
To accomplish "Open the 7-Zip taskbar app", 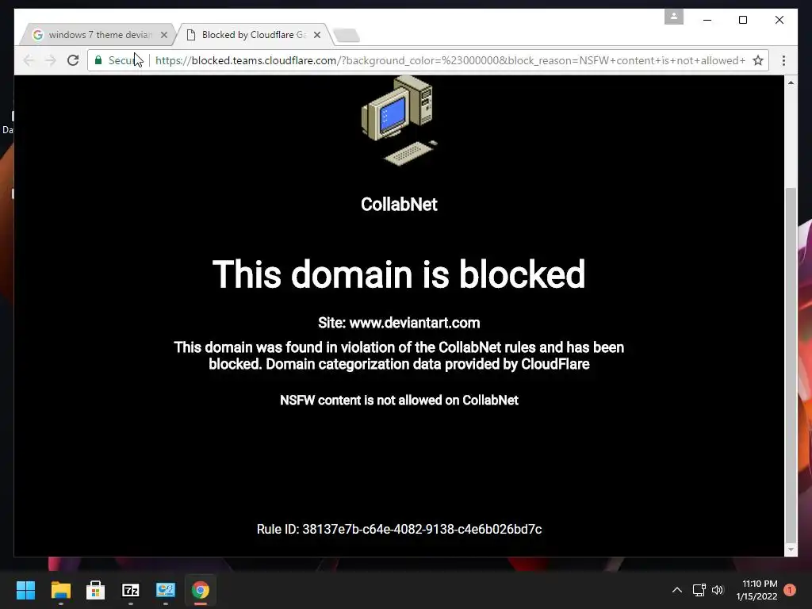I will click(131, 590).
